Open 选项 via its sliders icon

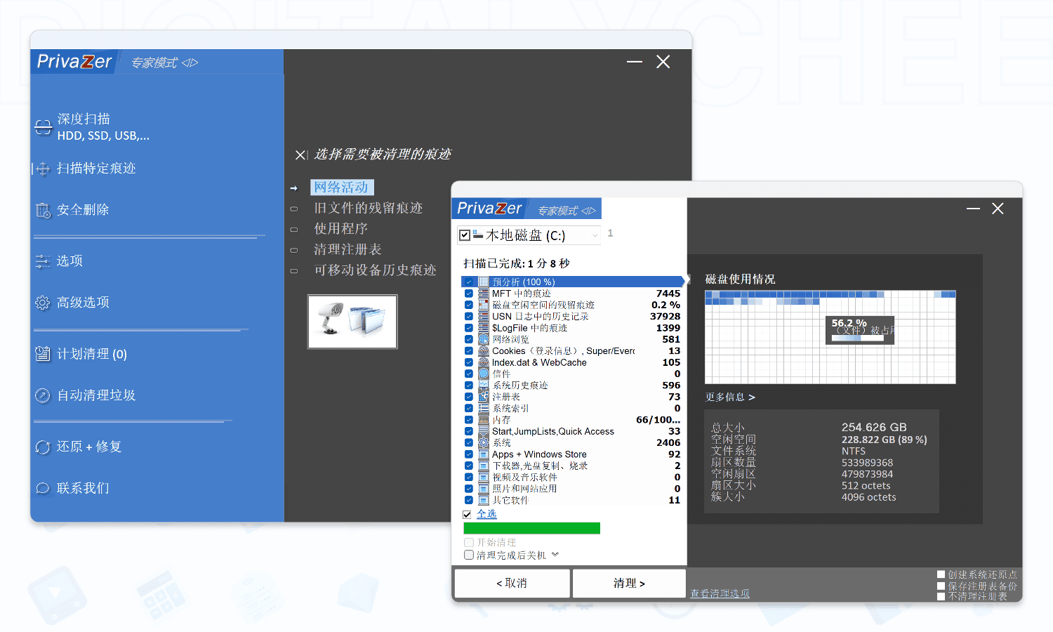[x=43, y=261]
